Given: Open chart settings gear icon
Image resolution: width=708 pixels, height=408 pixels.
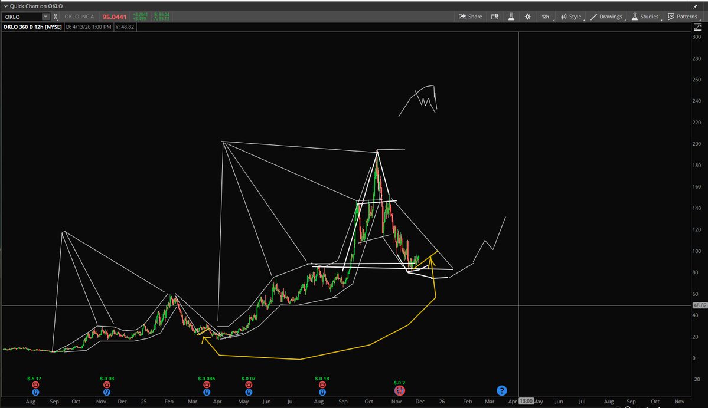Looking at the screenshot, I should click(x=527, y=17).
